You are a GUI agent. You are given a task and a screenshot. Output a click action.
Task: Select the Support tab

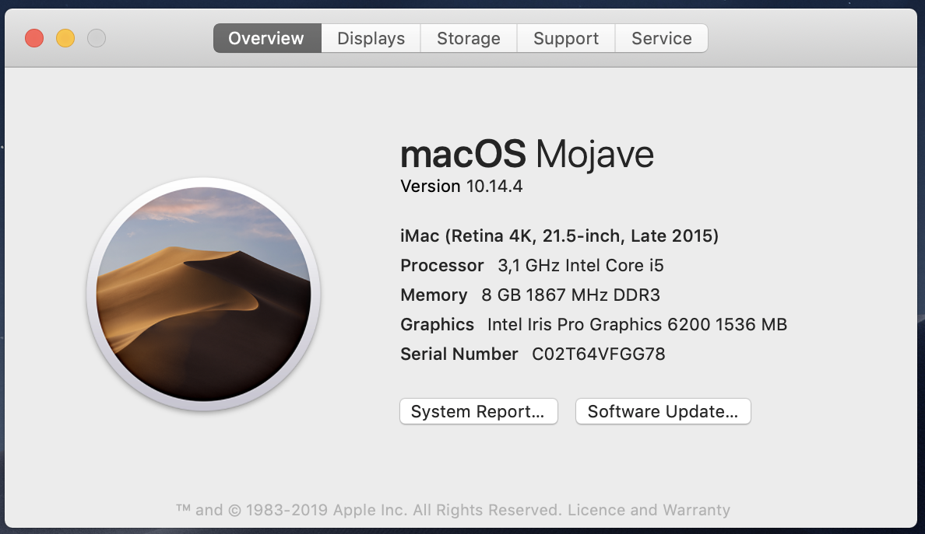point(566,38)
